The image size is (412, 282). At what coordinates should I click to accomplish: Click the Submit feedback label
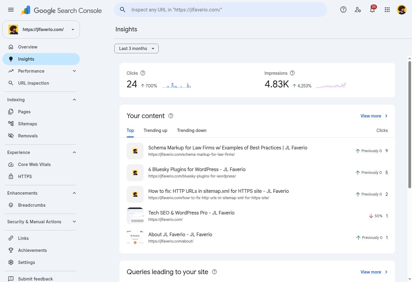pos(35,279)
